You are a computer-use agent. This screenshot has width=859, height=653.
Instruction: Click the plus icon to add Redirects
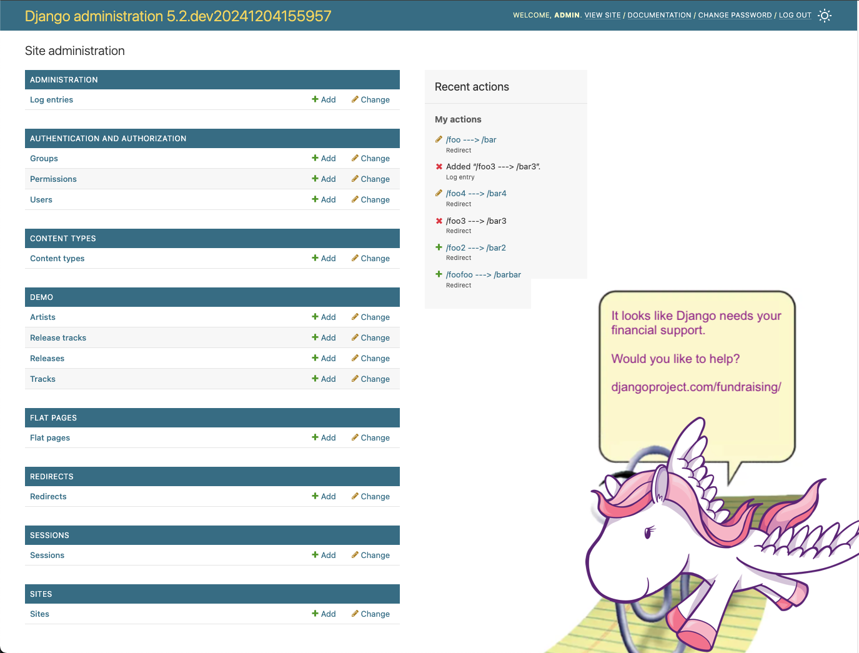coord(315,496)
